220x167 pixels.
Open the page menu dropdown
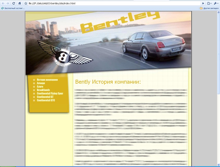209,3
